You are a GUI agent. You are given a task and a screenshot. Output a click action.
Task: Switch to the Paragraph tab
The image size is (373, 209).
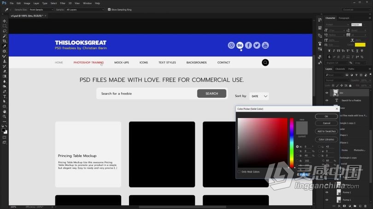pos(344,18)
